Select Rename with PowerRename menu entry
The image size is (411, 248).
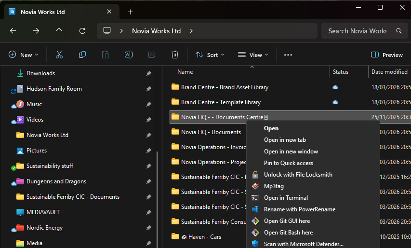coord(299,209)
